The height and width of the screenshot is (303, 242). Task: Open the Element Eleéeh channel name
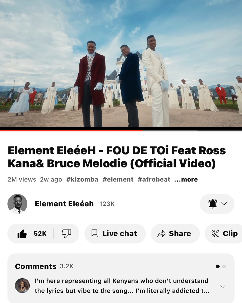[64, 204]
